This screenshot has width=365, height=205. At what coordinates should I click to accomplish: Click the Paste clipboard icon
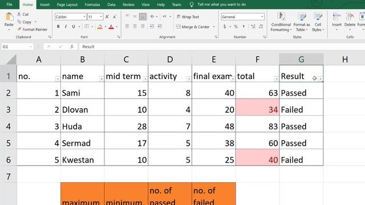pyautogui.click(x=9, y=17)
